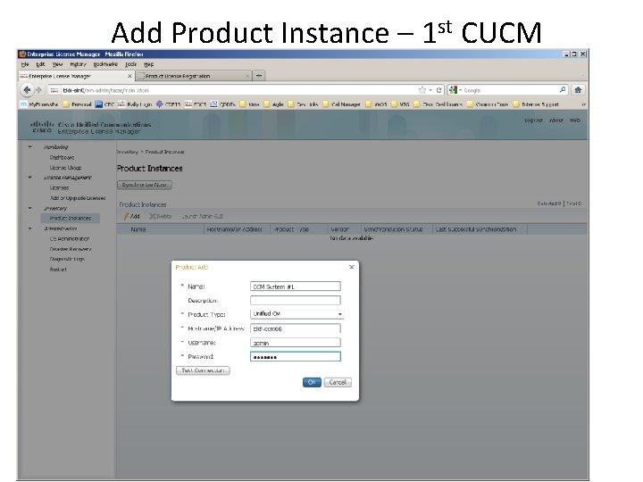Open a new tab with the plus button
The height and width of the screenshot is (482, 643).
(259, 75)
